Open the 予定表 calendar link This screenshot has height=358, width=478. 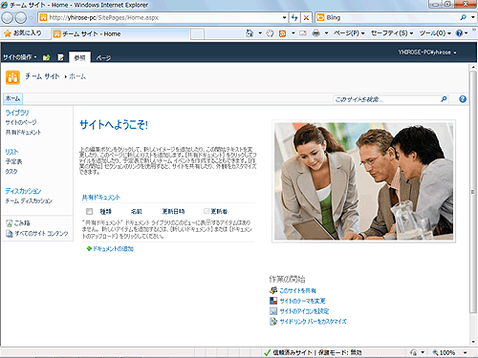pyautogui.click(x=13, y=161)
